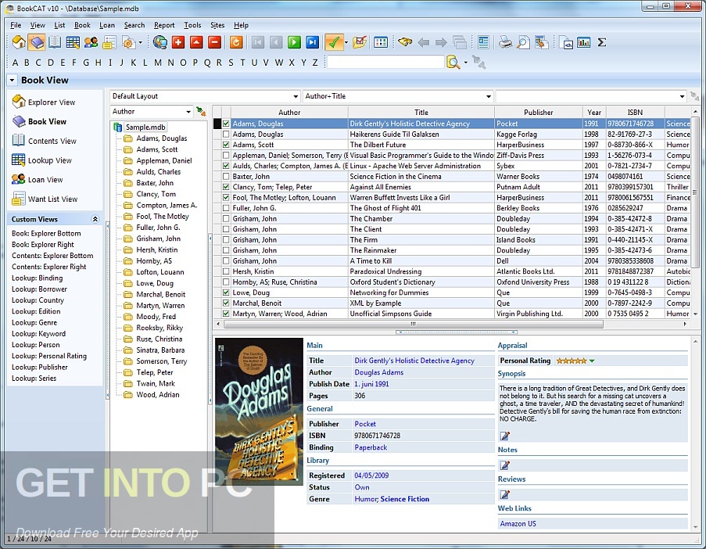Click the Loan View people toolbar icon
706x549 pixels.
pos(91,42)
